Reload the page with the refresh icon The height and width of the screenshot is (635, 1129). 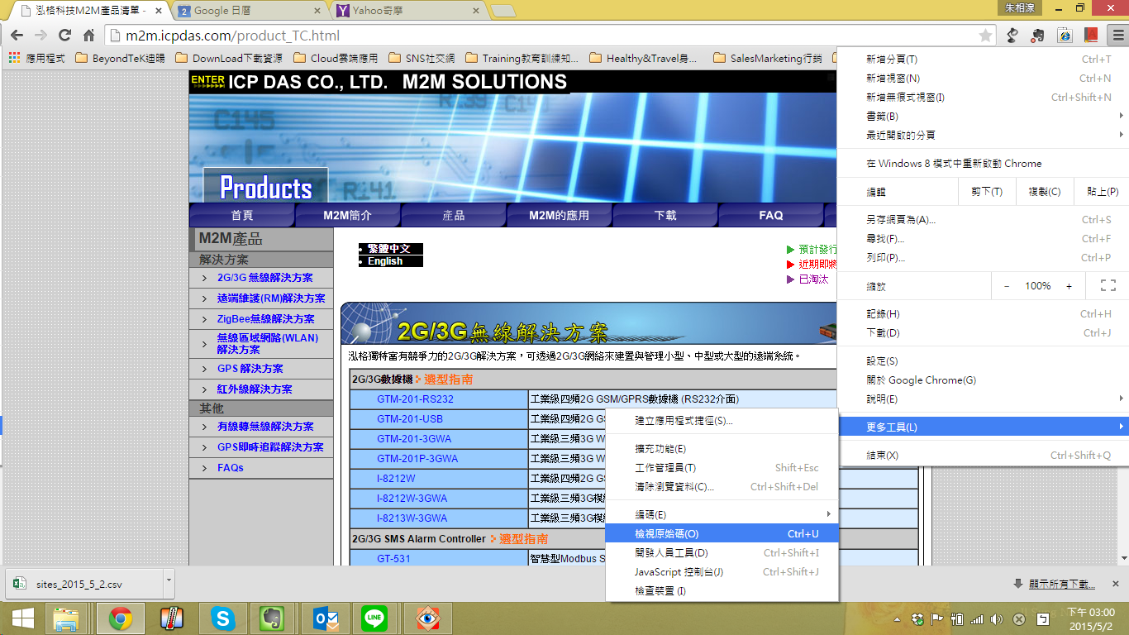[64, 36]
